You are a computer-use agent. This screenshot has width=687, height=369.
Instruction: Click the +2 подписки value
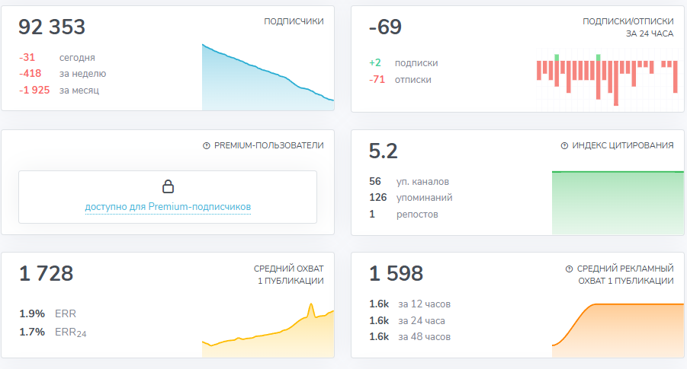pyautogui.click(x=403, y=63)
